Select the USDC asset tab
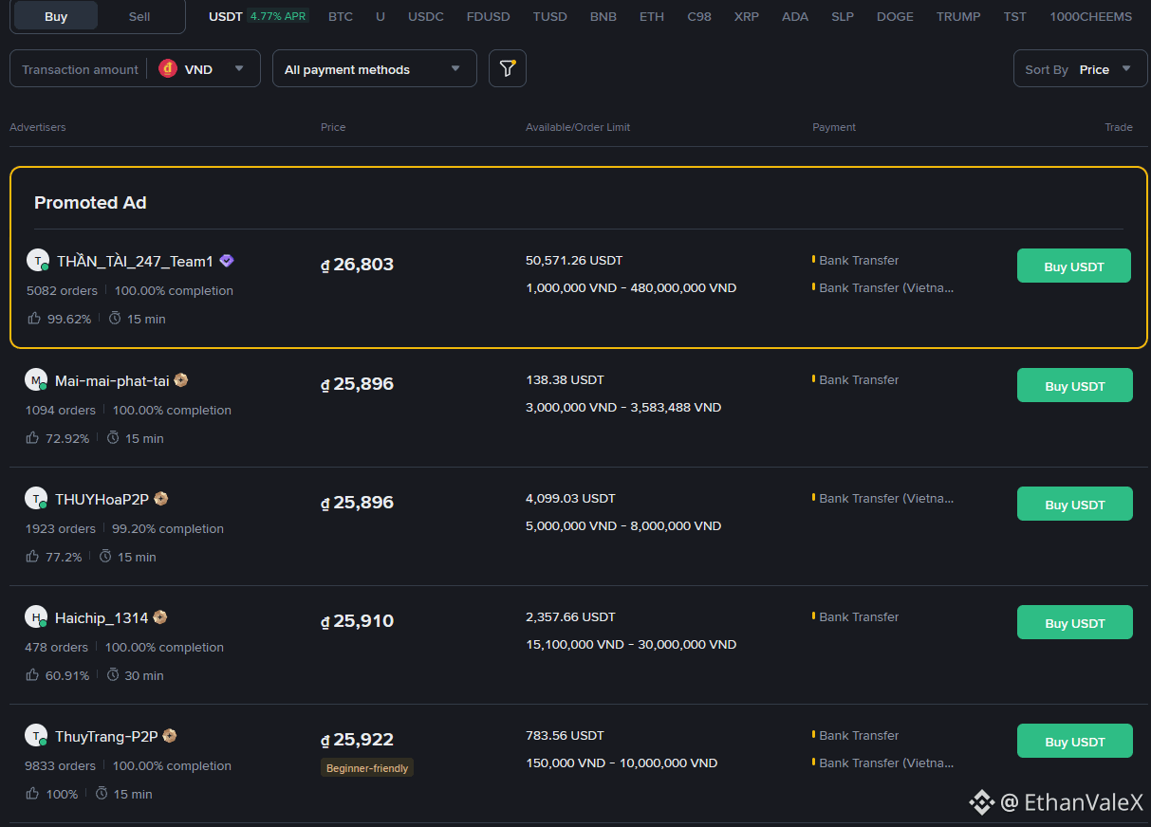This screenshot has height=827, width=1151. [426, 16]
